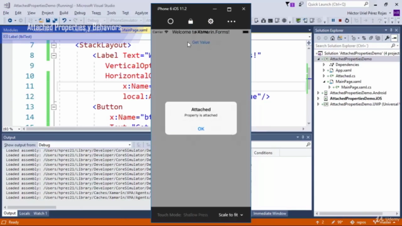Open the Build menu
Screen dimensions: 402x226
click(63, 13)
